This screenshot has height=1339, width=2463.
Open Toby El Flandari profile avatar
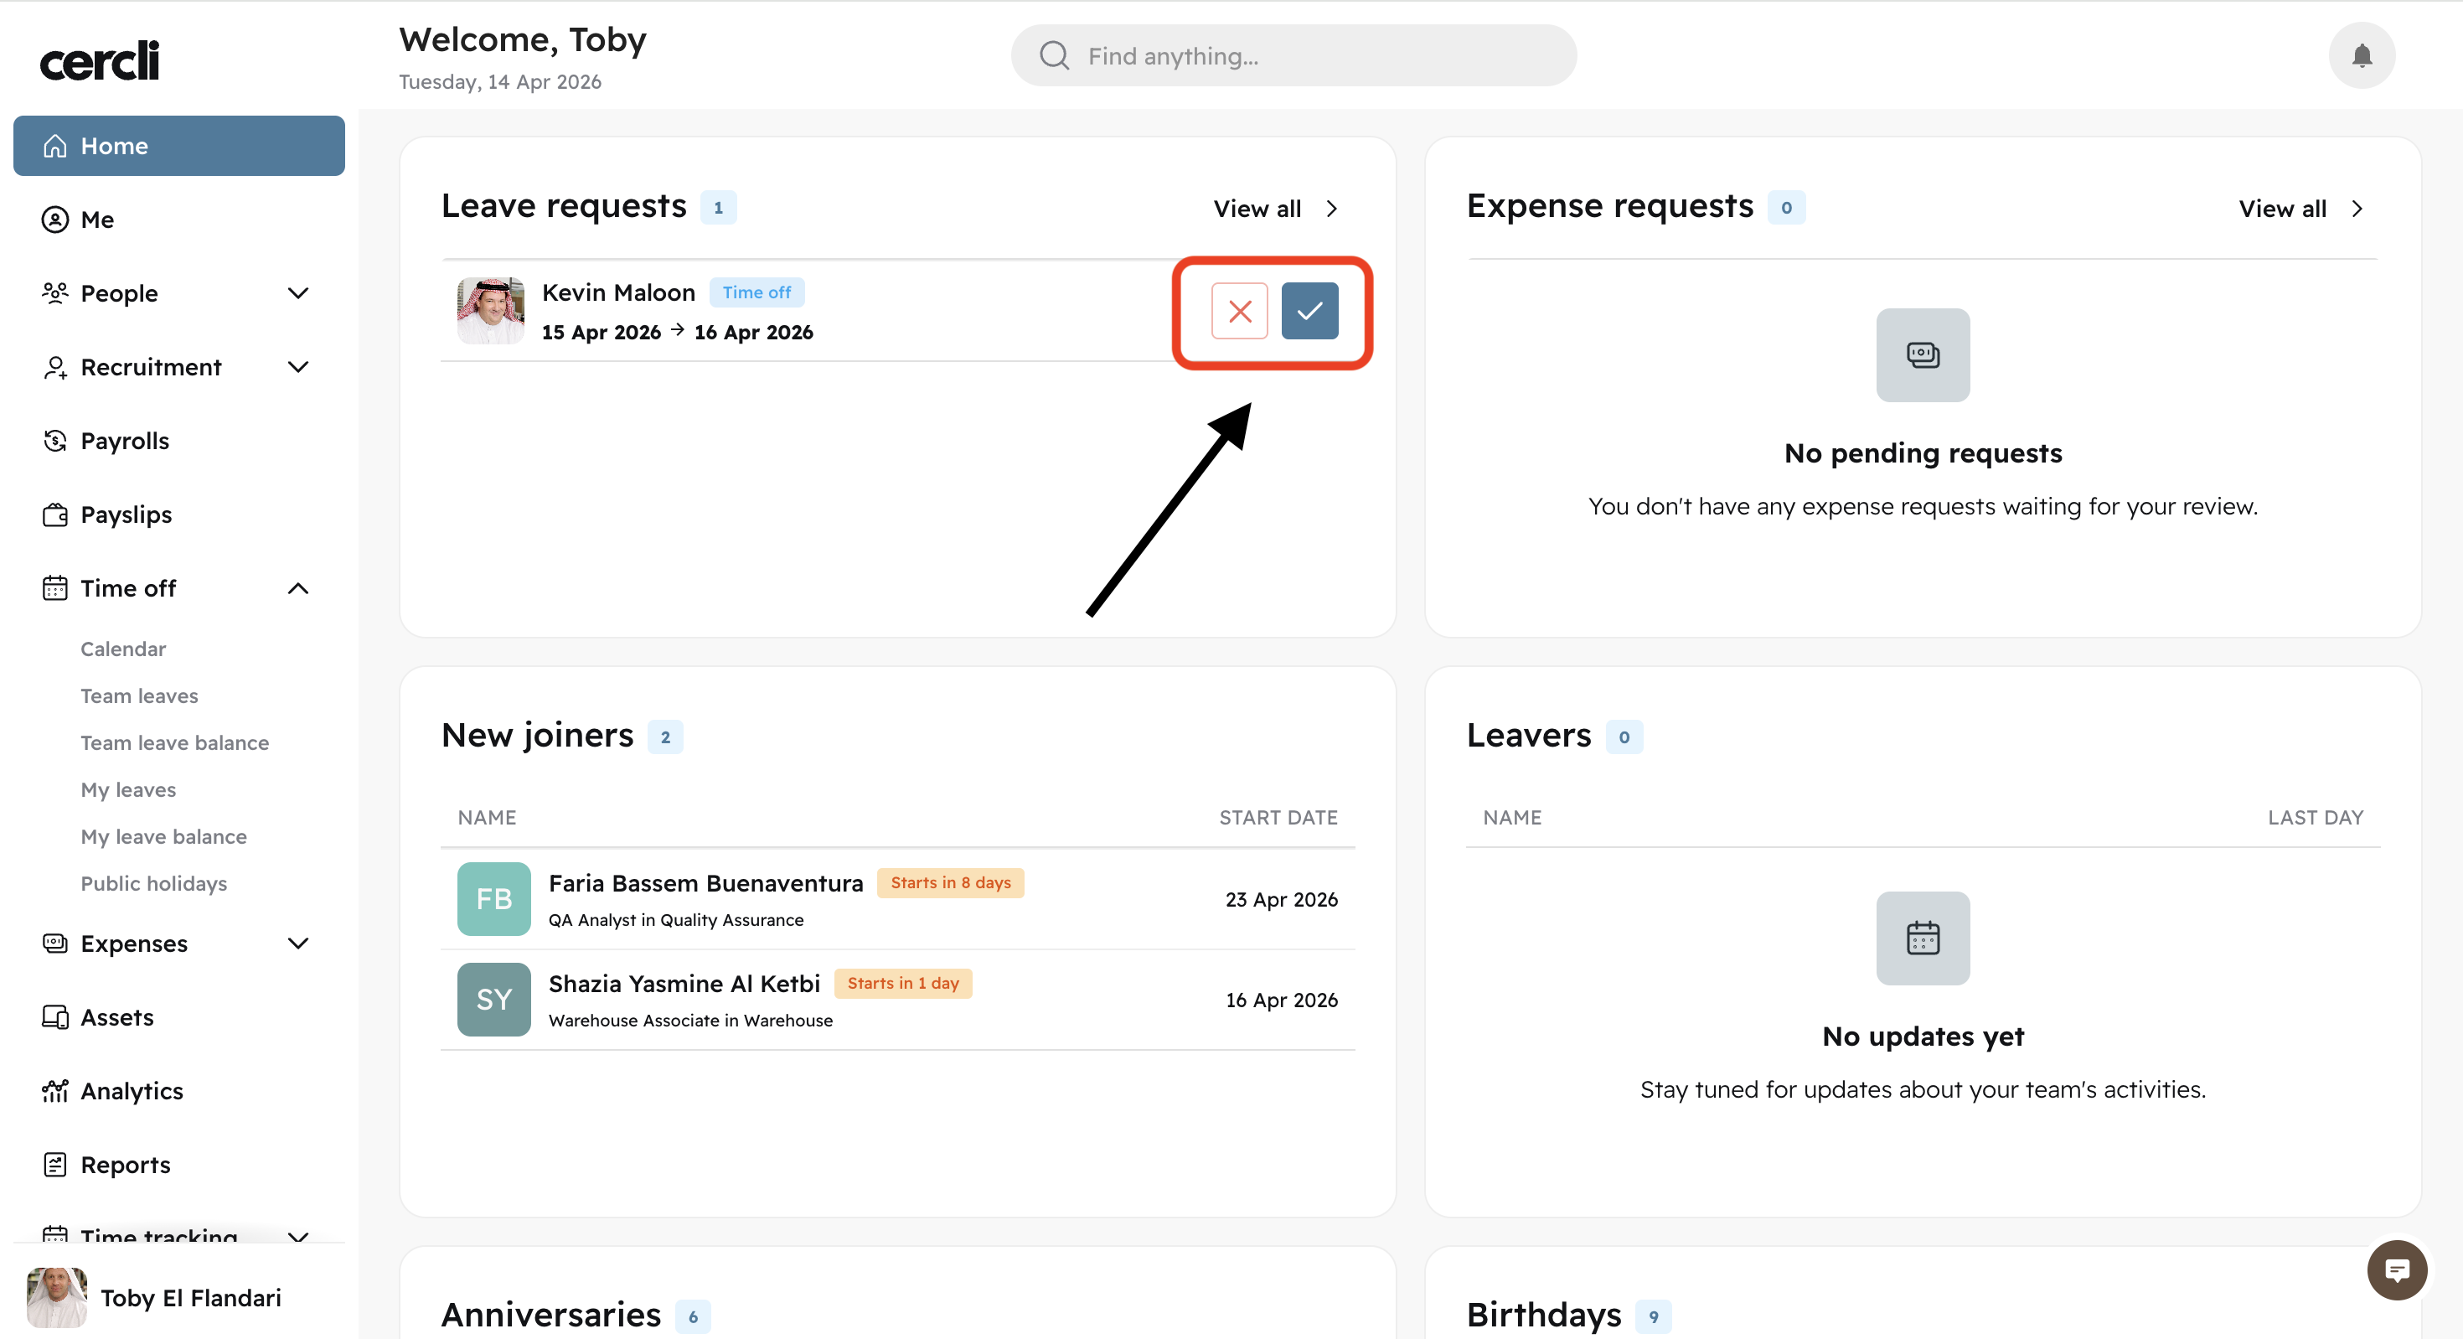pyautogui.click(x=55, y=1297)
